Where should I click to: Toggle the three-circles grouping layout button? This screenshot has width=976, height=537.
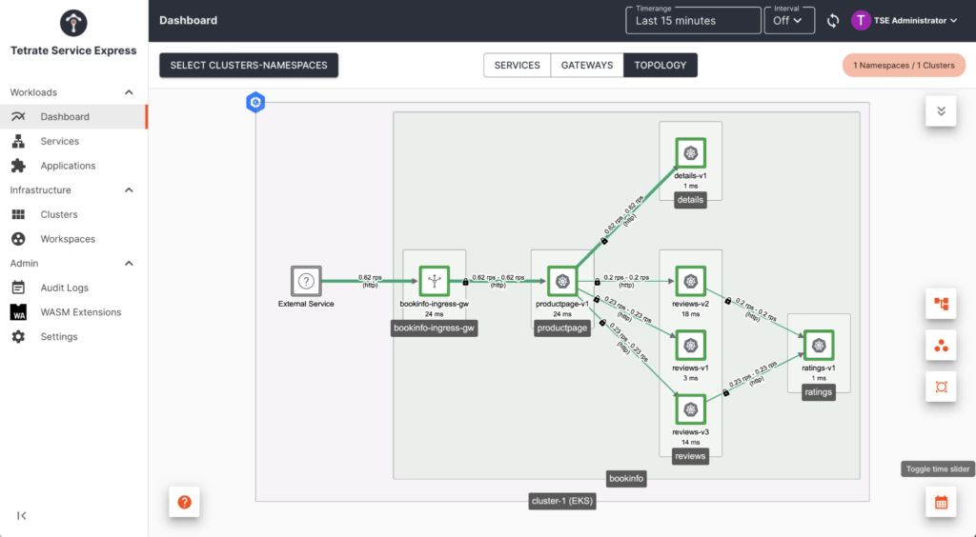click(x=941, y=346)
